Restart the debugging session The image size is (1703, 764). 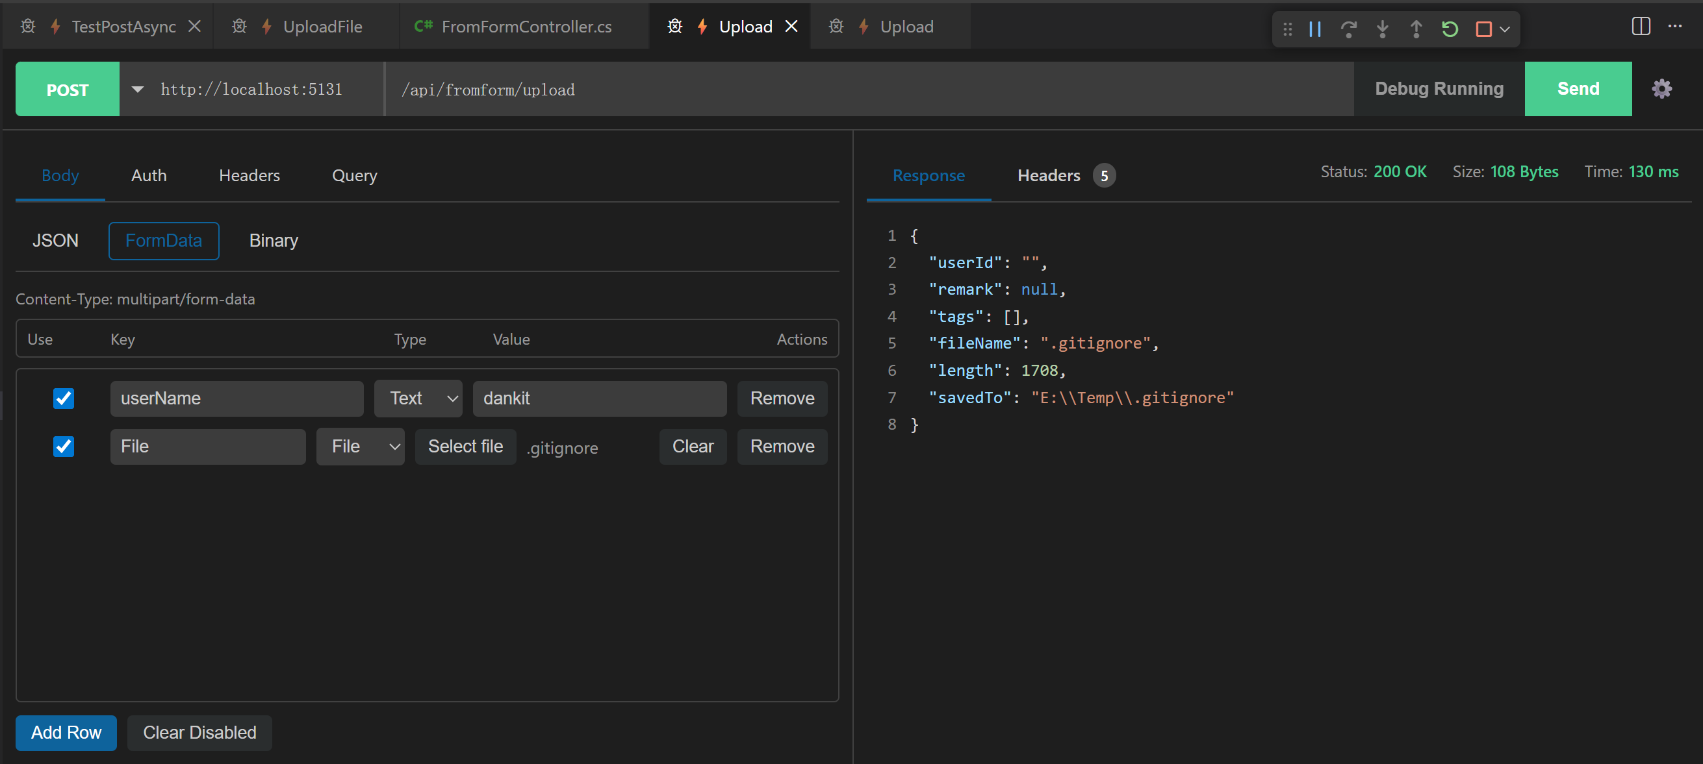[1450, 29]
